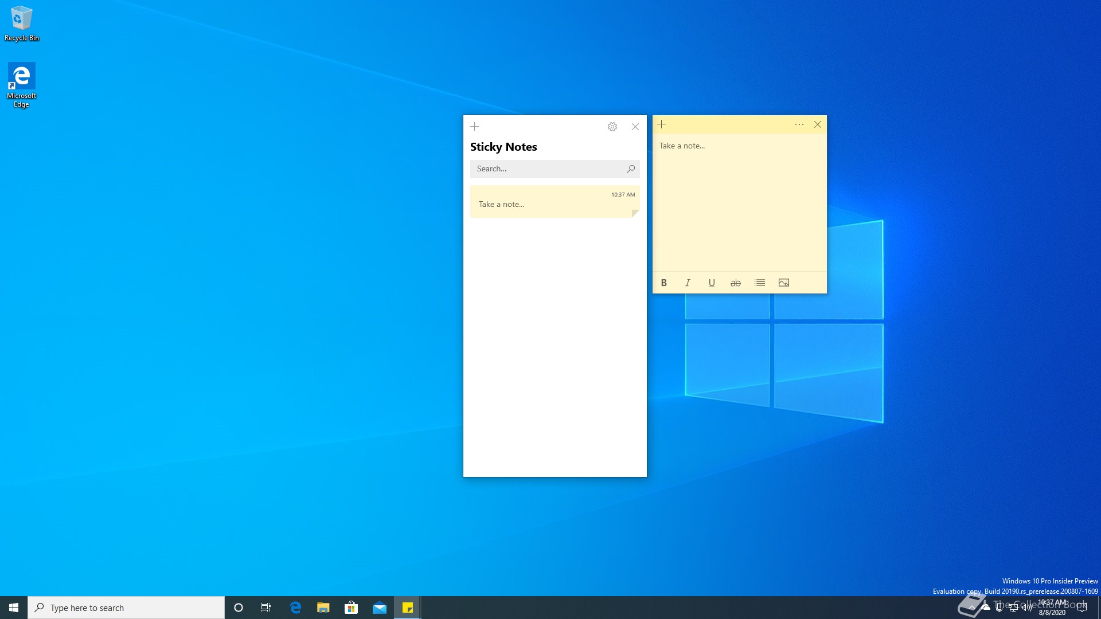Click the Sticky Notes search field
This screenshot has height=619, width=1101.
pyautogui.click(x=548, y=169)
